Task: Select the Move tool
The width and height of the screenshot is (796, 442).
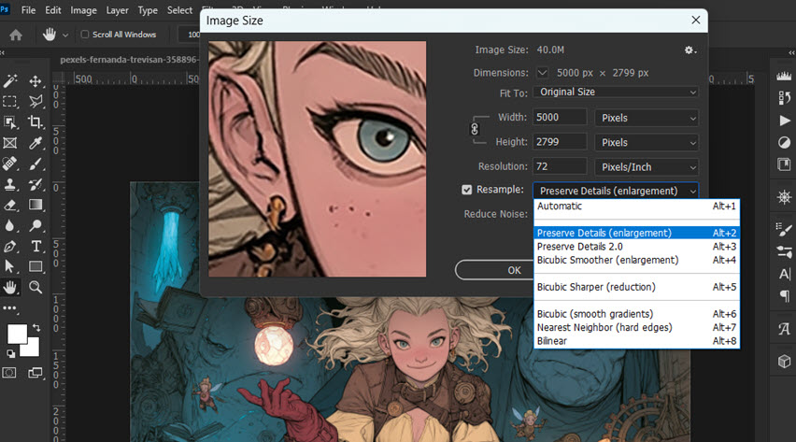Action: (35, 80)
